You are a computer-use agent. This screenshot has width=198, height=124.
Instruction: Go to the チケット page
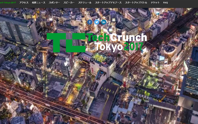[155, 2]
